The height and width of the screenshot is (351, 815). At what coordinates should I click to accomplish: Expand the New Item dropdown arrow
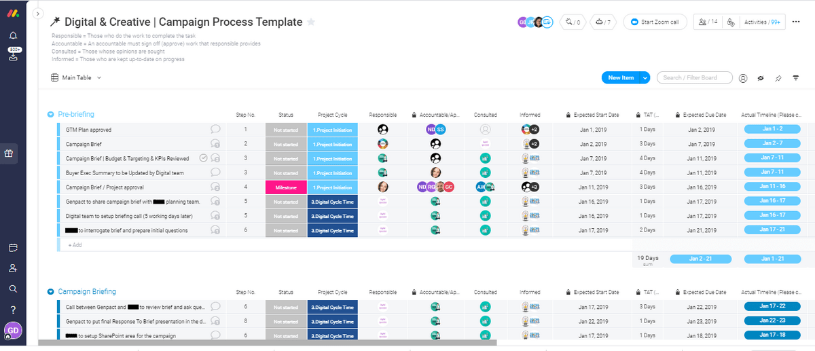(645, 78)
